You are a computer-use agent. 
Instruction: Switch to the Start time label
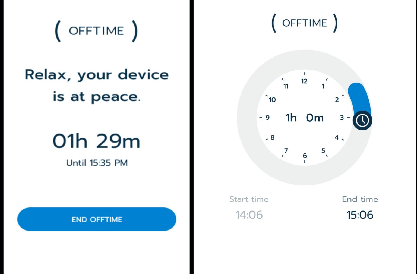click(x=249, y=199)
